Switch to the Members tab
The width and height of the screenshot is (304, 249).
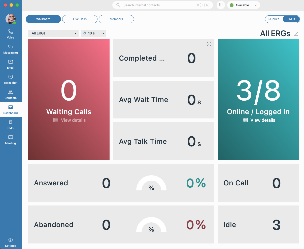[x=116, y=19]
